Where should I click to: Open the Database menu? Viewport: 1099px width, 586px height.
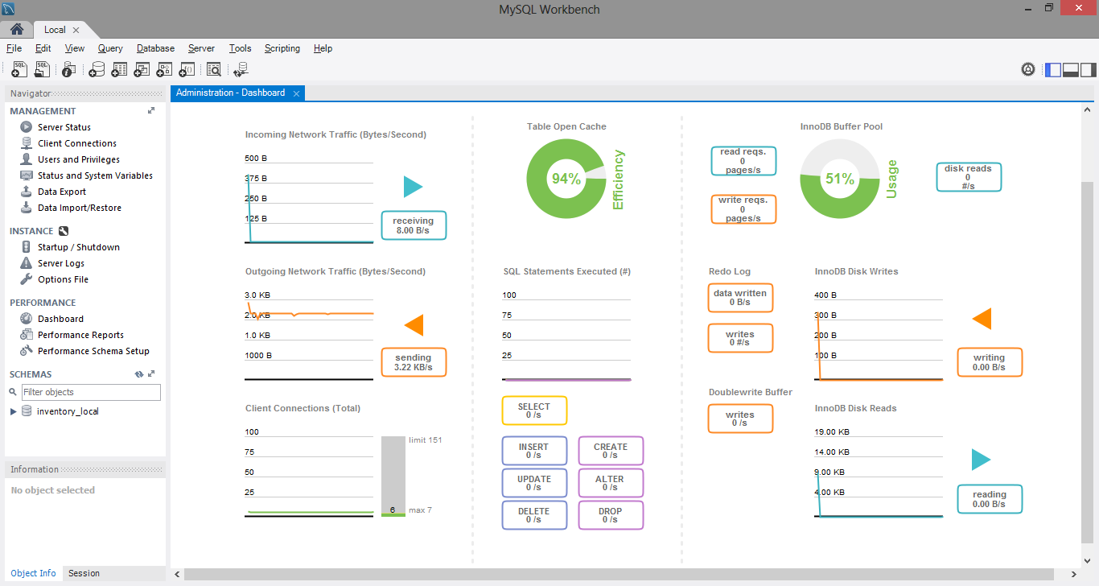point(155,48)
